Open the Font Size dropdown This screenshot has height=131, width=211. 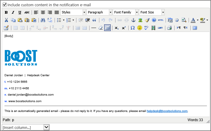pyautogui.click(x=152, y=12)
